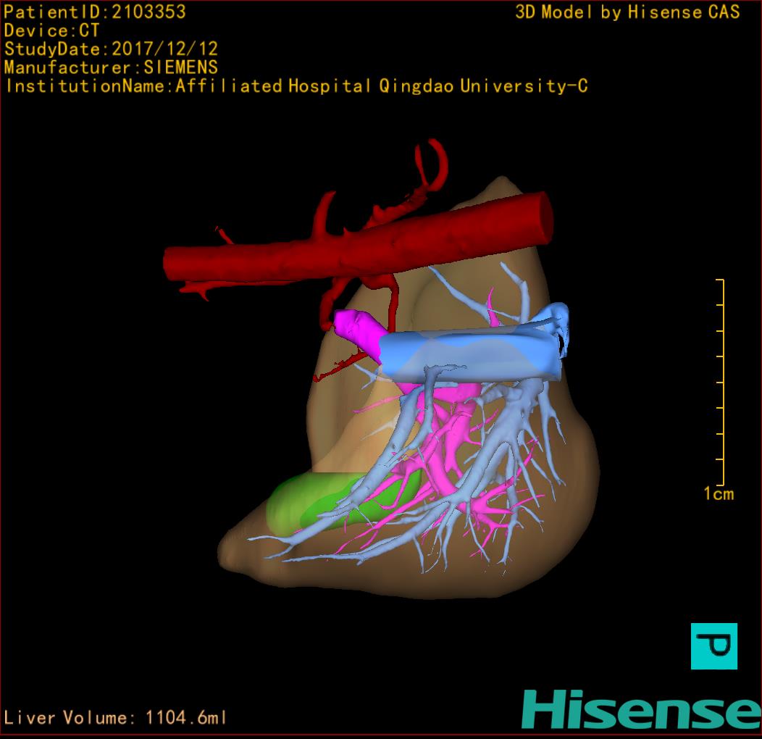Click the cyan P orientation marker icon
762x739 pixels.
(x=714, y=646)
